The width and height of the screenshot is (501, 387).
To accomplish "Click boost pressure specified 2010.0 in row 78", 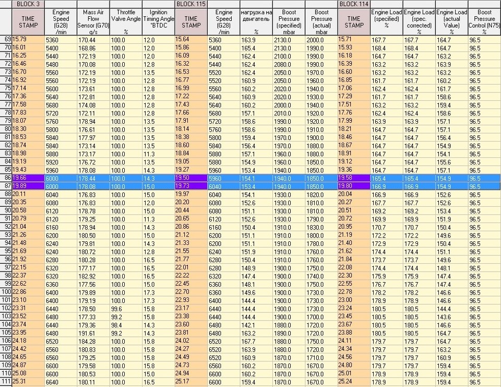I will [289, 113].
